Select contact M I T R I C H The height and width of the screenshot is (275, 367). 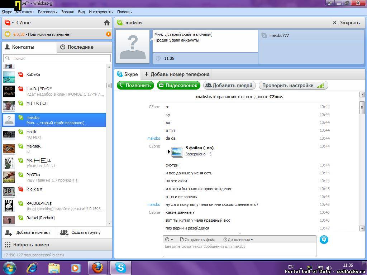click(54, 106)
